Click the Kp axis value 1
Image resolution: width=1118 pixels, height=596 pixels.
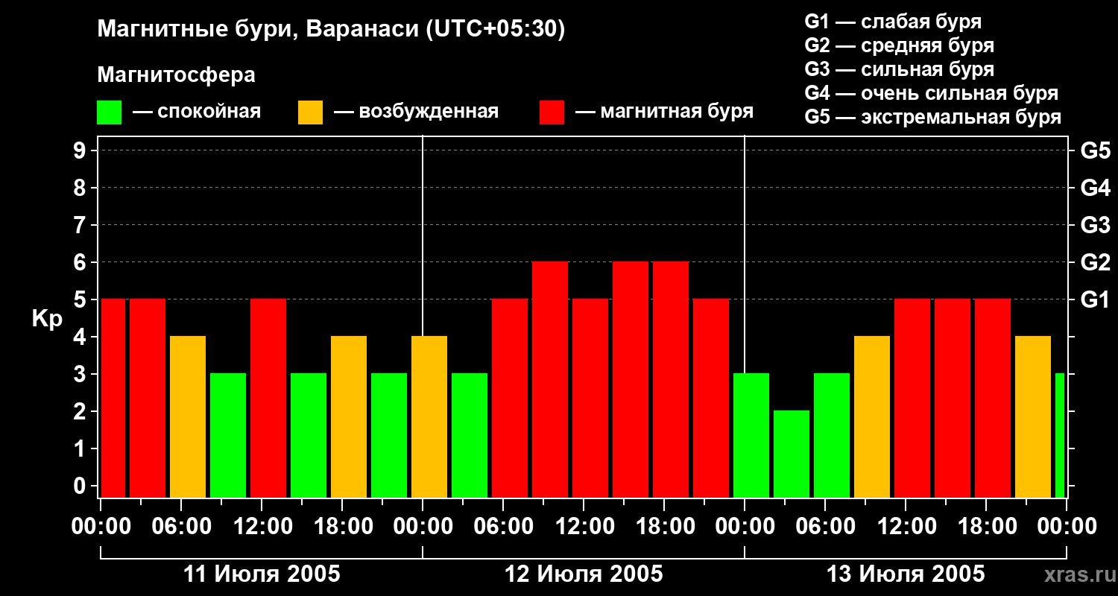(81, 448)
